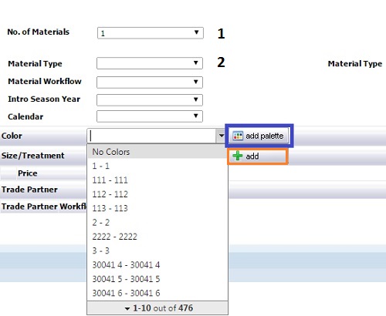Viewport: 386px width, 316px height.
Task: Select color 111 - 111
Action: point(157,180)
